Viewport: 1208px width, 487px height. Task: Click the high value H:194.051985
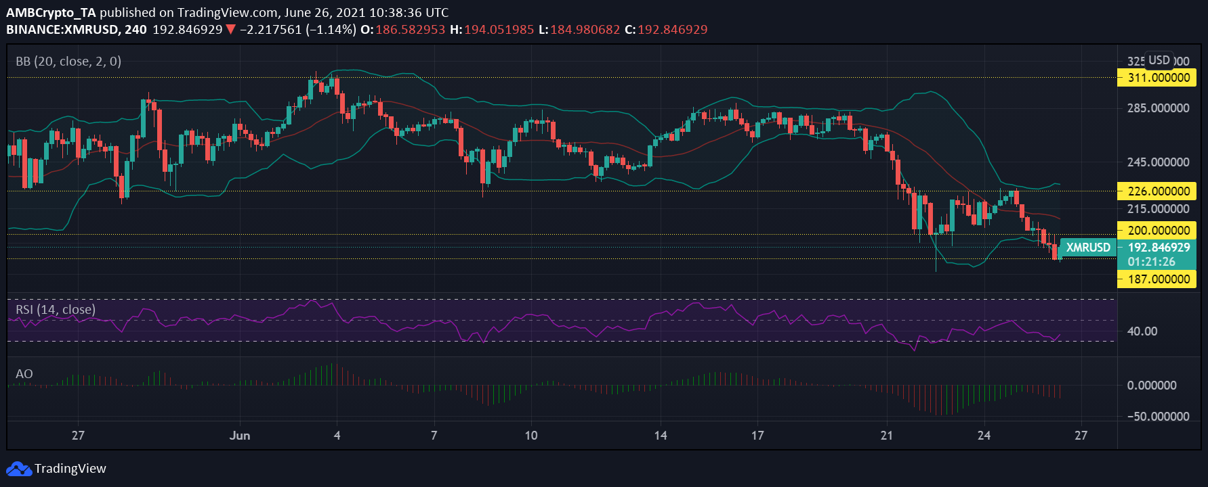pyautogui.click(x=492, y=30)
